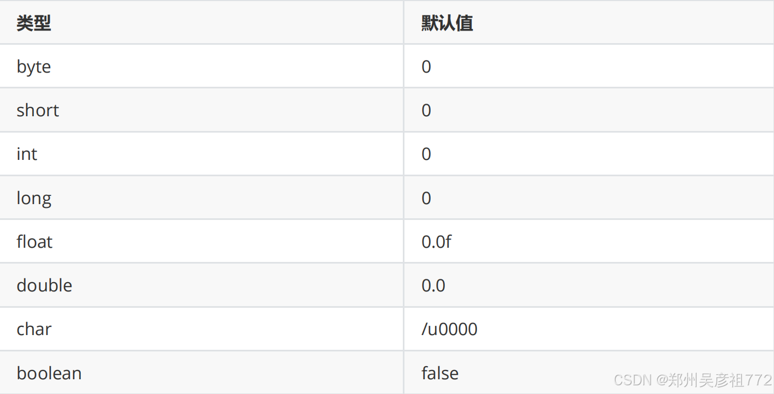The height and width of the screenshot is (394, 774).
Task: Click the /u0000 default value
Action: (449, 329)
